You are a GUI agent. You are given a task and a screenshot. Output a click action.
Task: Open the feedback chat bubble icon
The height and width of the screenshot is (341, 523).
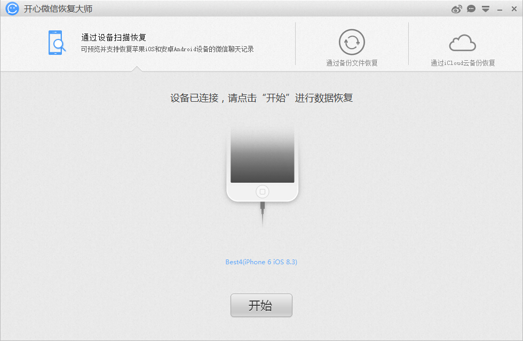[x=471, y=9]
